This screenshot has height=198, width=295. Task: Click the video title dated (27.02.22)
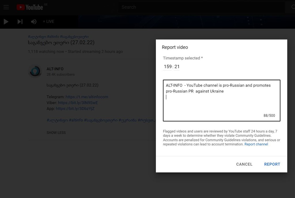pyautogui.click(x=61, y=43)
